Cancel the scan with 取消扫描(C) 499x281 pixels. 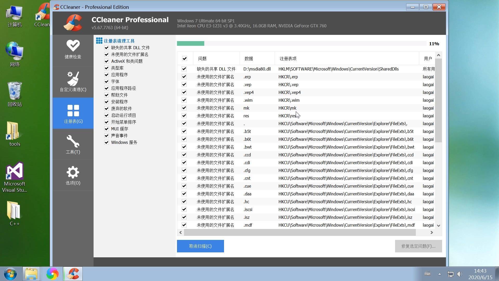coord(200,246)
